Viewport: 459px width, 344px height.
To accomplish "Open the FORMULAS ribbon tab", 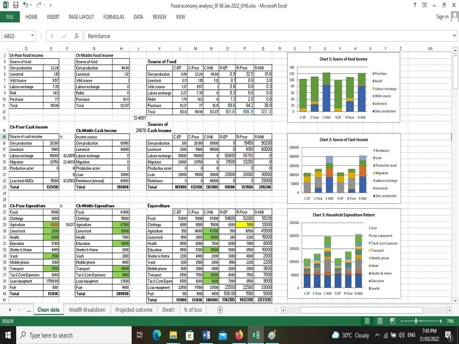I will click(x=113, y=17).
